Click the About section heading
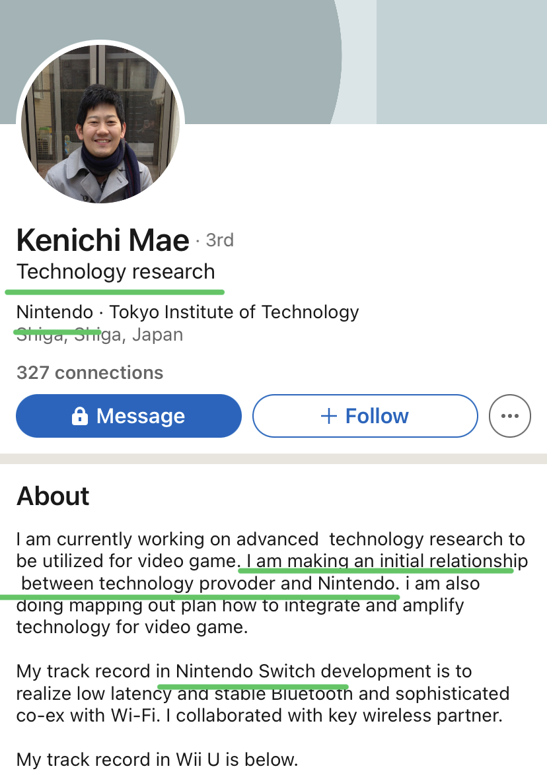Screen dimensions: 547x783 pyautogui.click(x=53, y=496)
